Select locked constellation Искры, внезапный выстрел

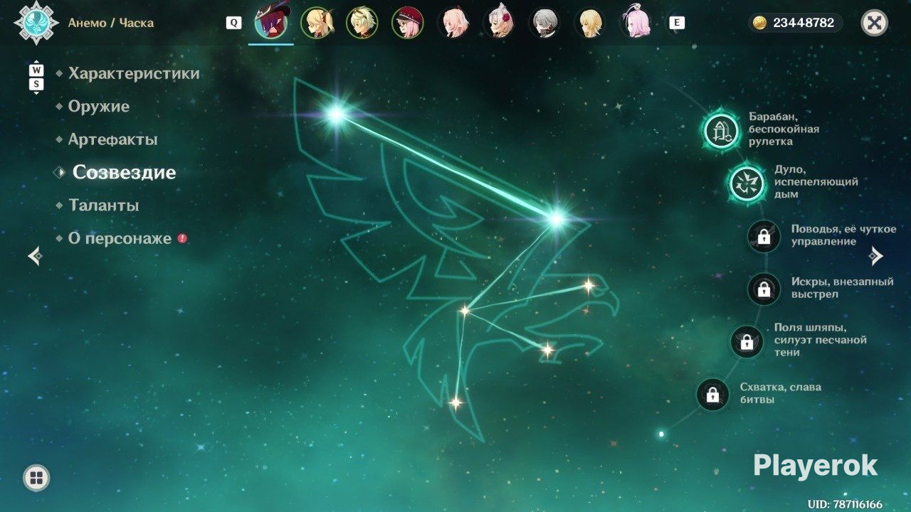coord(764,289)
